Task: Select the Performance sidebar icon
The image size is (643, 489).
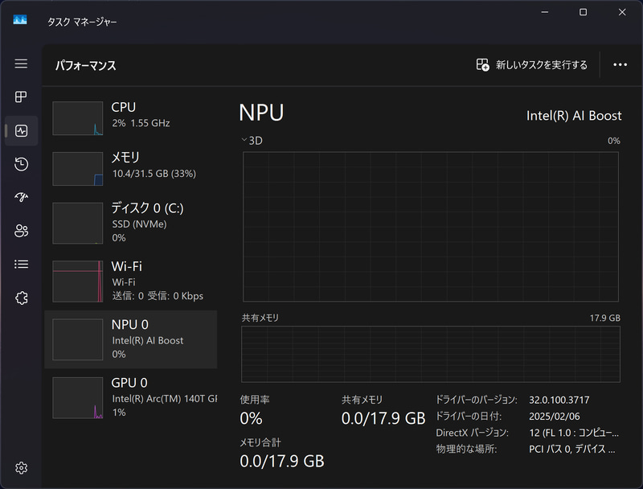Action: pos(20,130)
